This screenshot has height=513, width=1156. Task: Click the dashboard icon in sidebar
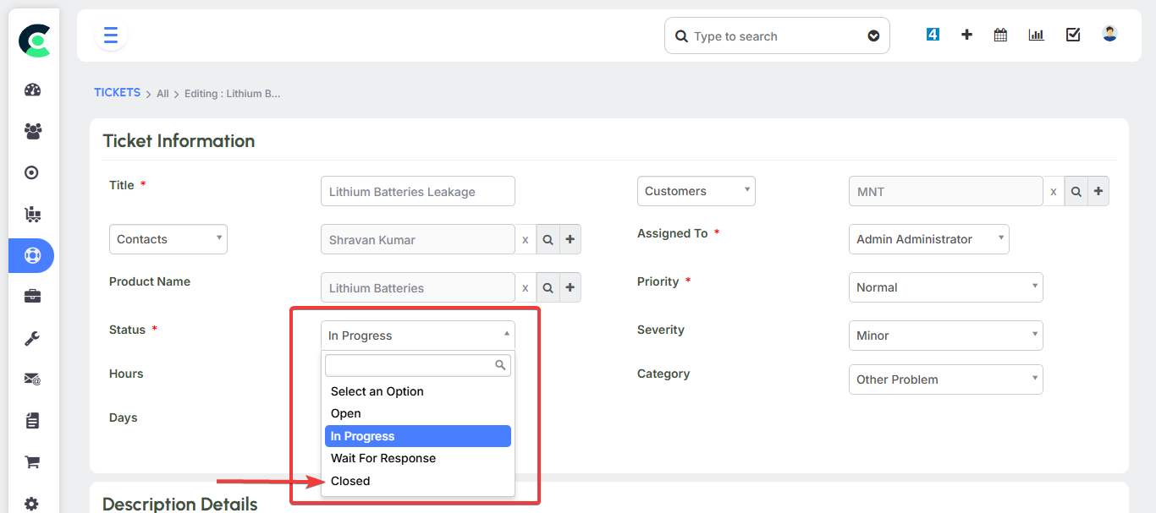tap(32, 90)
